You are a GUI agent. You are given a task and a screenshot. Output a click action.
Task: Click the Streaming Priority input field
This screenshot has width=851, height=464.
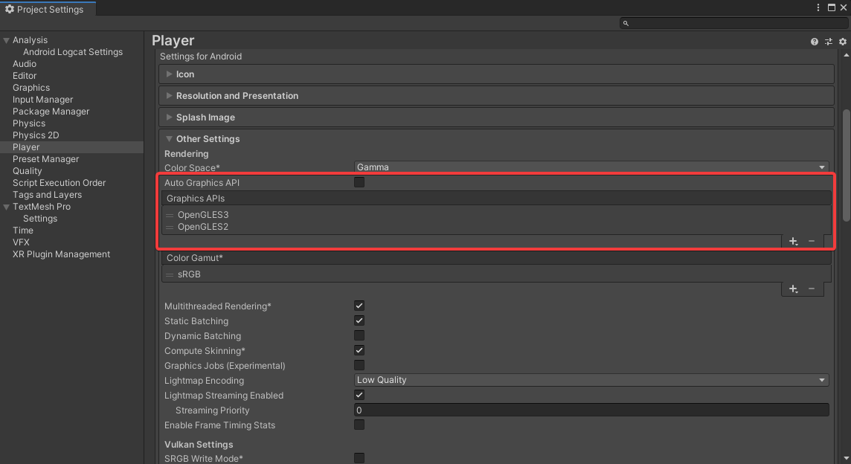coord(591,410)
